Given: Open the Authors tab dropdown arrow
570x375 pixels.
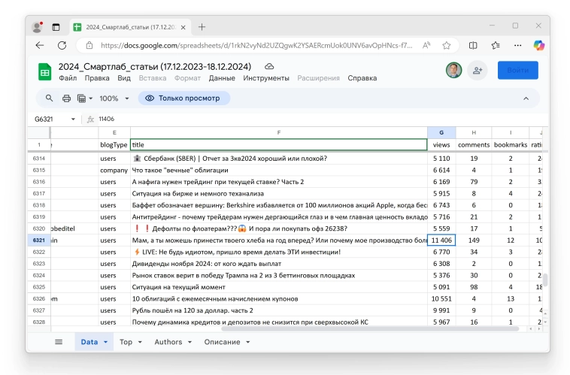Looking at the screenshot, I should 189,342.
